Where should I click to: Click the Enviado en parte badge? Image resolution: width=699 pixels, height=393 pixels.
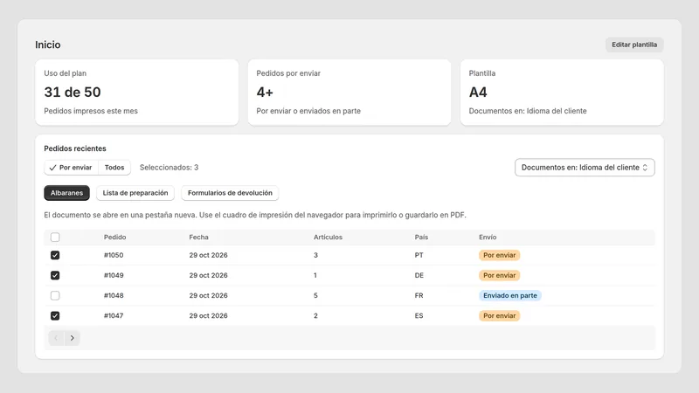510,295
